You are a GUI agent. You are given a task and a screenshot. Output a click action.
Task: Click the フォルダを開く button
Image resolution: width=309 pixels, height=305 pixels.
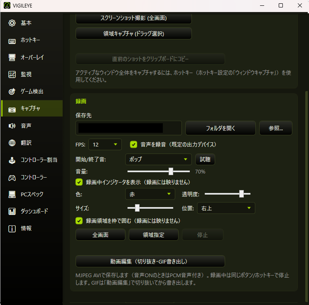pyautogui.click(x=220, y=128)
